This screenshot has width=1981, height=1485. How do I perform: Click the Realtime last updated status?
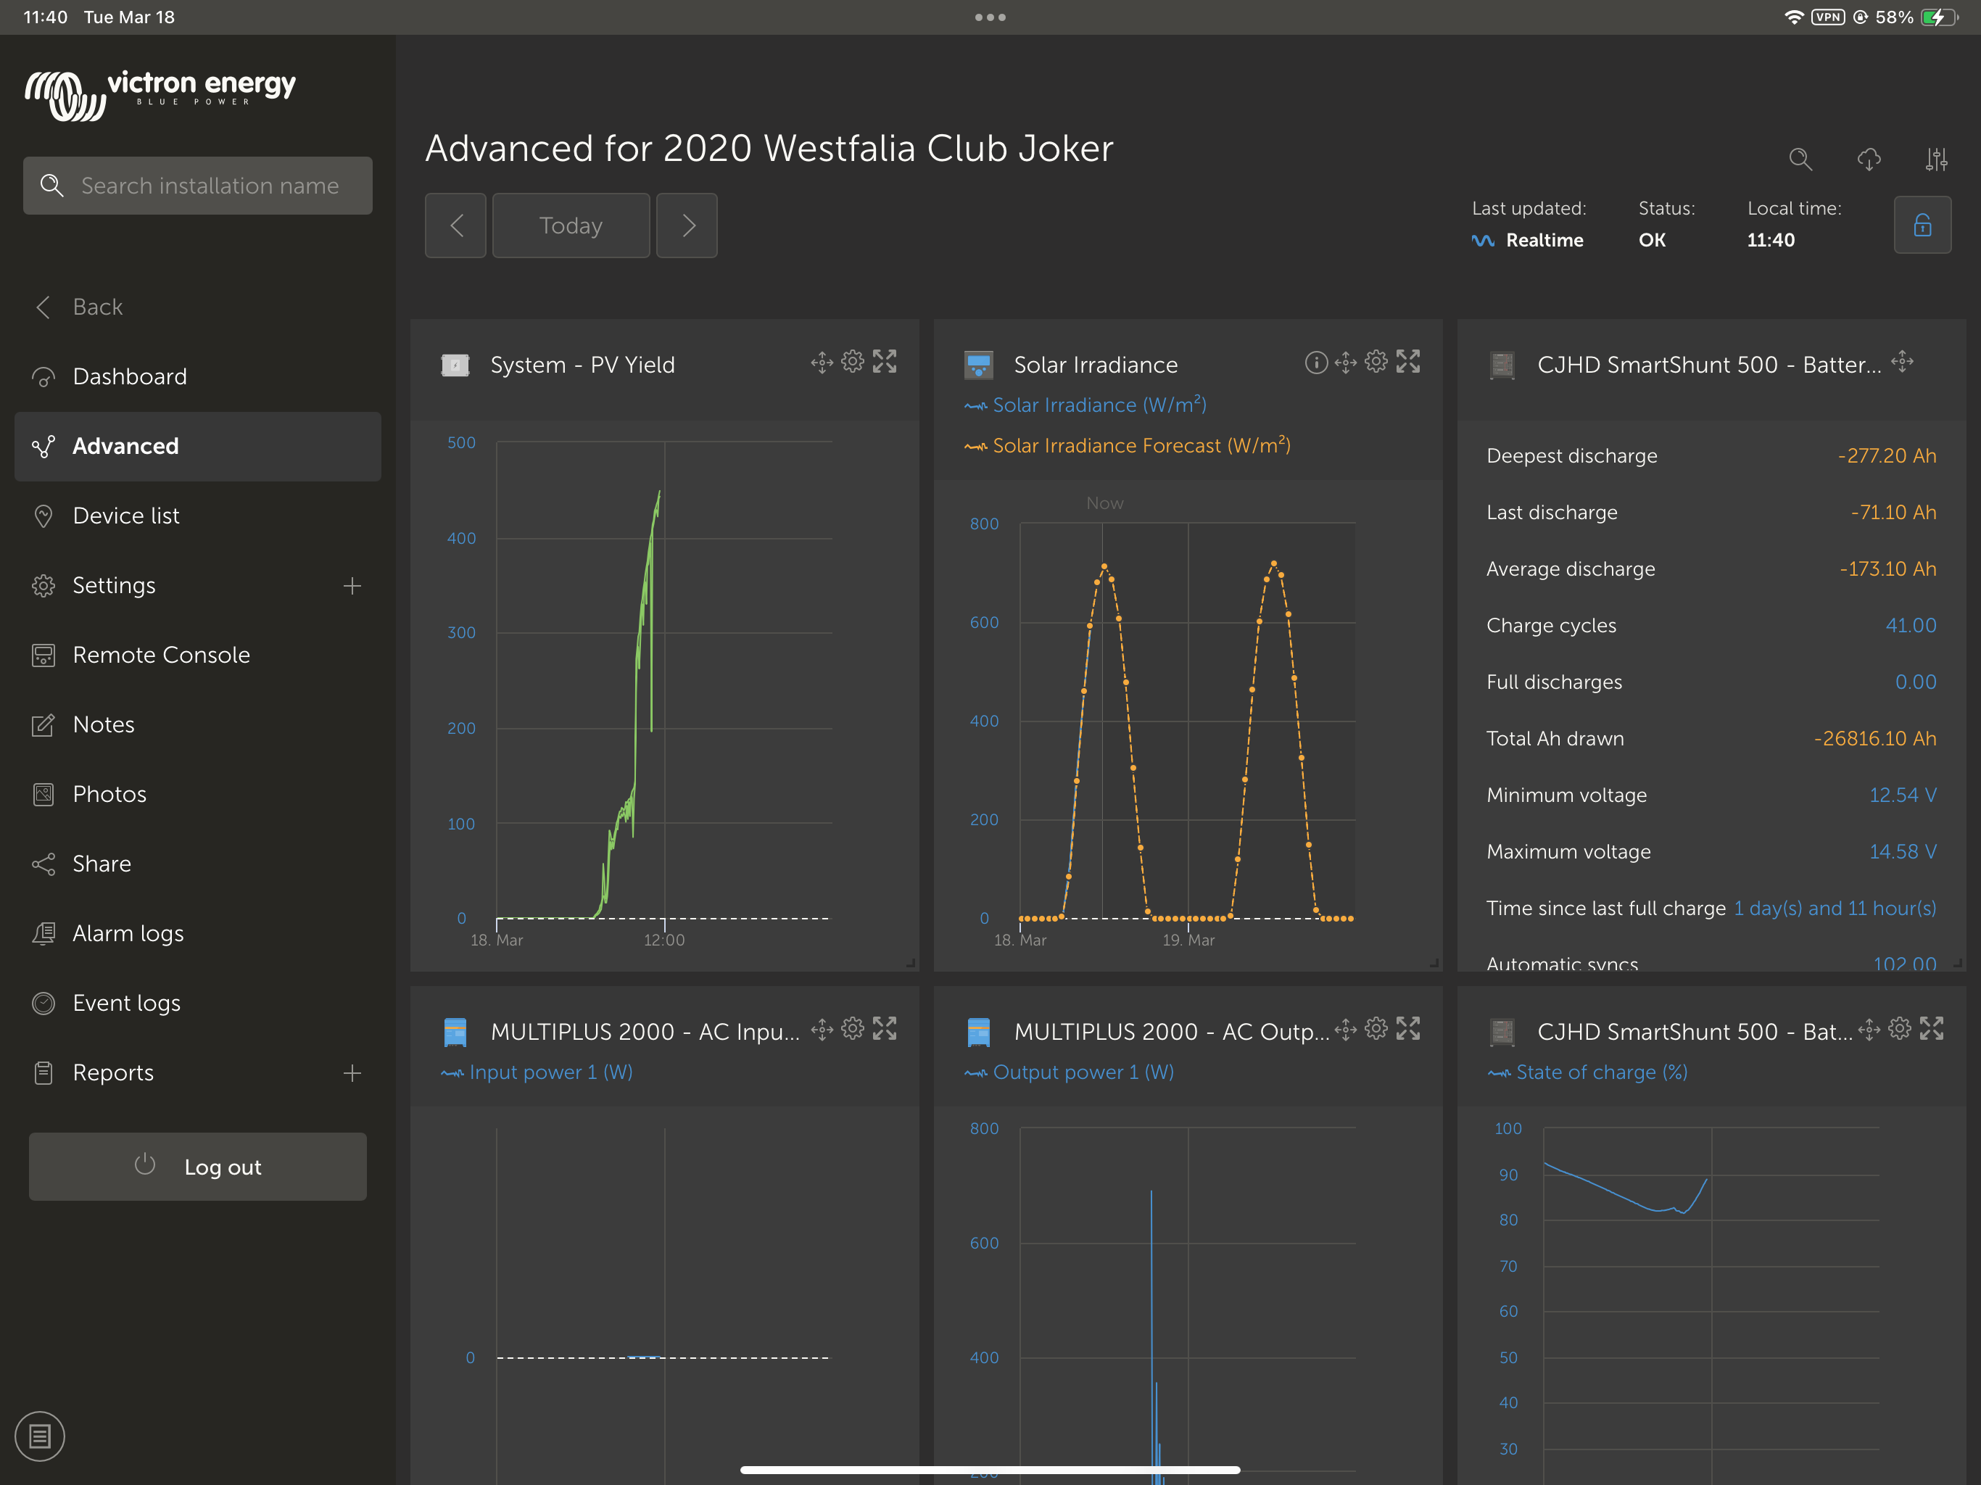[x=1528, y=241]
